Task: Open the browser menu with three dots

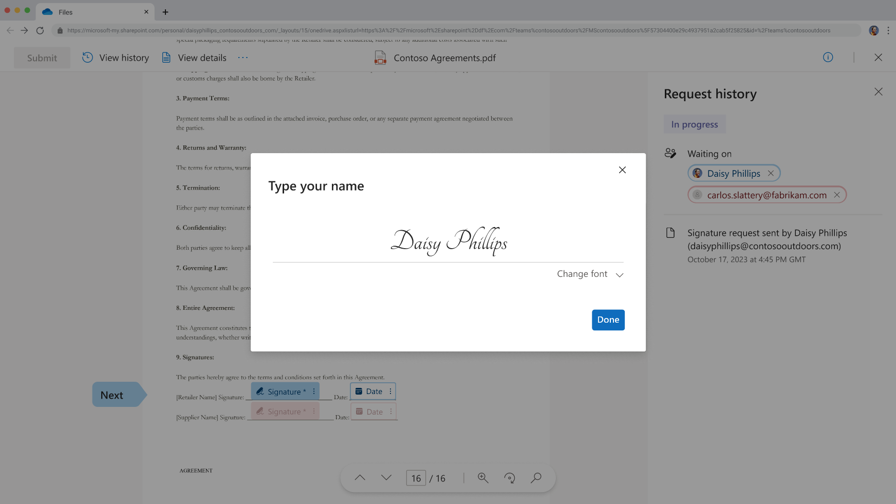Action: click(x=889, y=30)
